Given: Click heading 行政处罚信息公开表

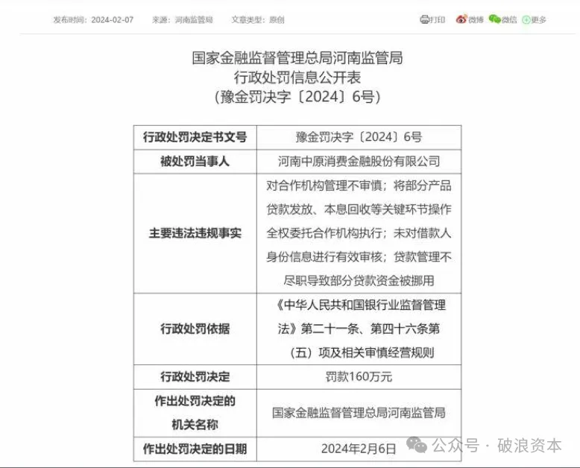Looking at the screenshot, I should pos(297,78).
